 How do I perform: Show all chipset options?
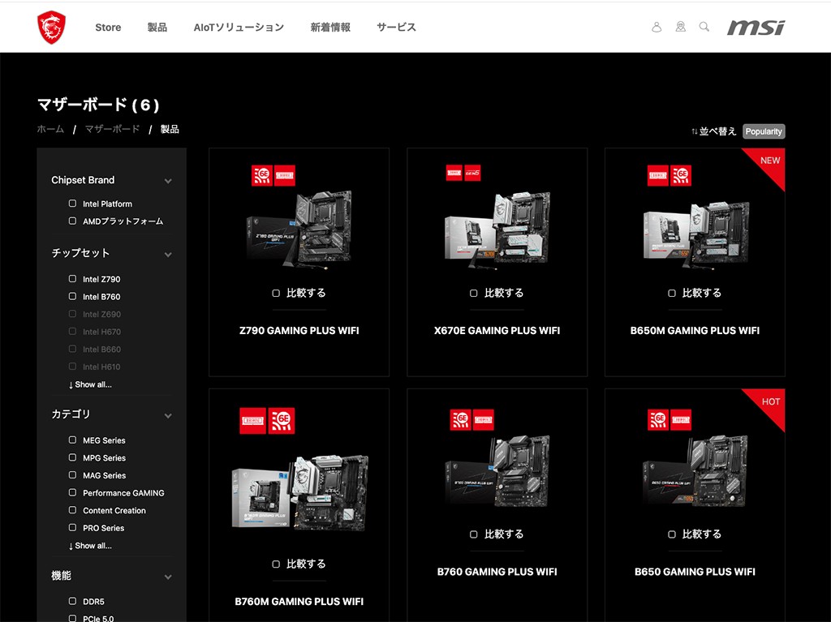[90, 384]
